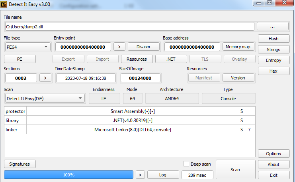Open the Strings viewer
Image resolution: width=295 pixels, height=182 pixels.
[274, 49]
